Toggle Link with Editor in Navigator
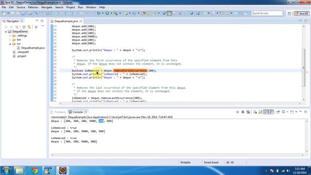The height and width of the screenshot is (175, 311). coord(29,27)
